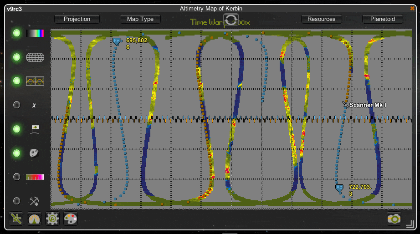Click the apoapsis altitude value 722,703.3
Image resolution: width=420 pixels, height=234 pixels.
pyautogui.click(x=360, y=190)
